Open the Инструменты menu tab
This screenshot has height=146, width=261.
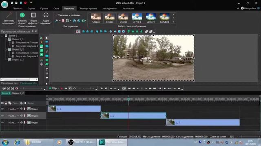coord(110,9)
